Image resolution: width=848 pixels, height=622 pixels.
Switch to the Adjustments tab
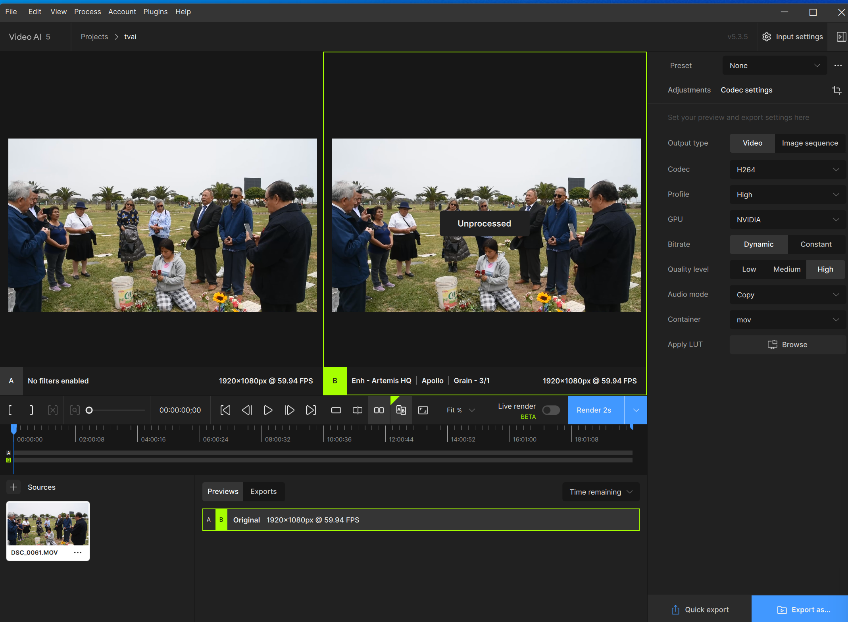pyautogui.click(x=689, y=90)
